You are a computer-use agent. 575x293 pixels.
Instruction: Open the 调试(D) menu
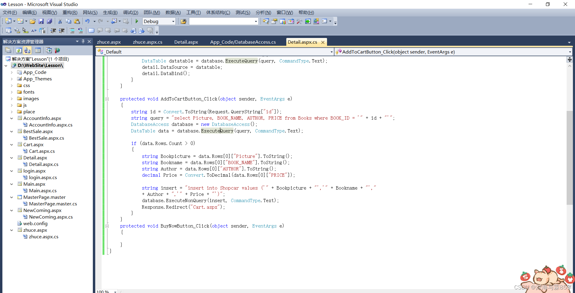[130, 13]
